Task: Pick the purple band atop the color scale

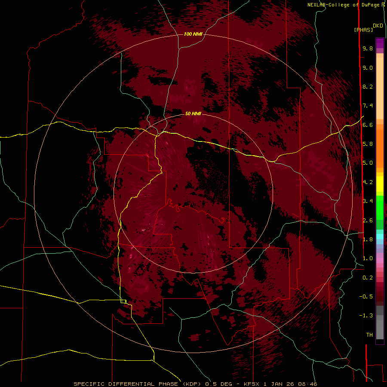Action: click(380, 43)
